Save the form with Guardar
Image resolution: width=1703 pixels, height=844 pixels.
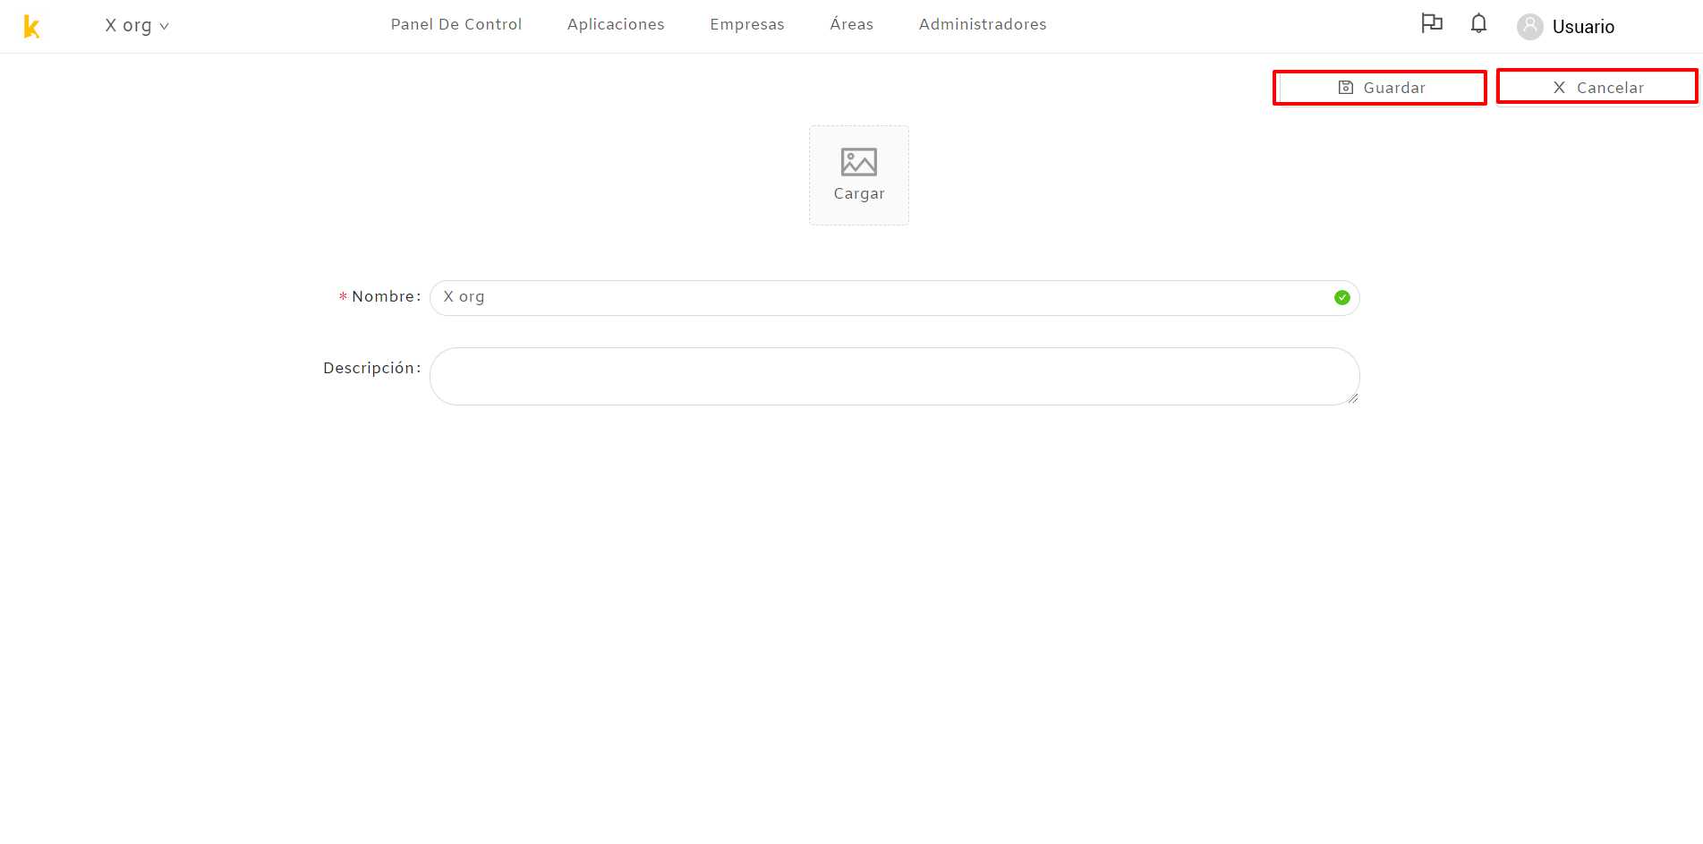point(1381,88)
